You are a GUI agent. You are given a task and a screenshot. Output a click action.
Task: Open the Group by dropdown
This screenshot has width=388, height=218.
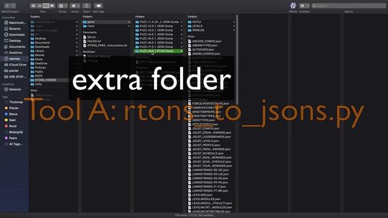pos(62,5)
